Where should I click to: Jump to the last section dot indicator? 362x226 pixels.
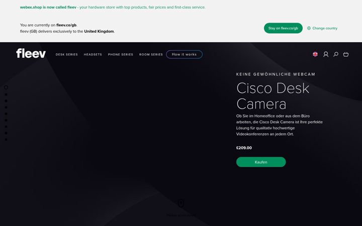click(6, 140)
